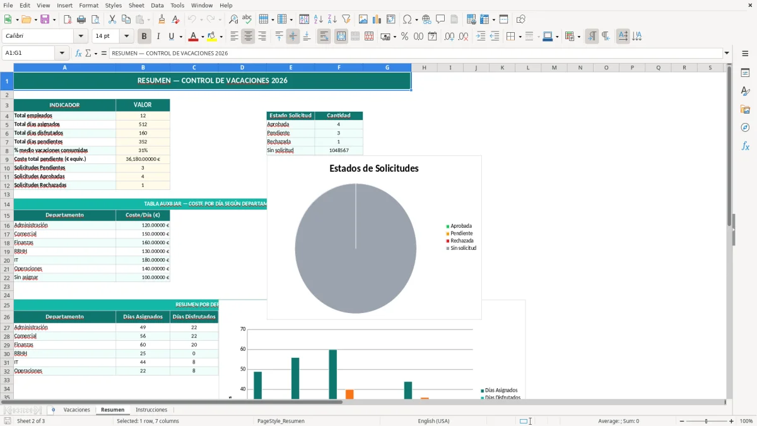Click the formula input line
The width and height of the screenshot is (757, 426).
pos(416,53)
